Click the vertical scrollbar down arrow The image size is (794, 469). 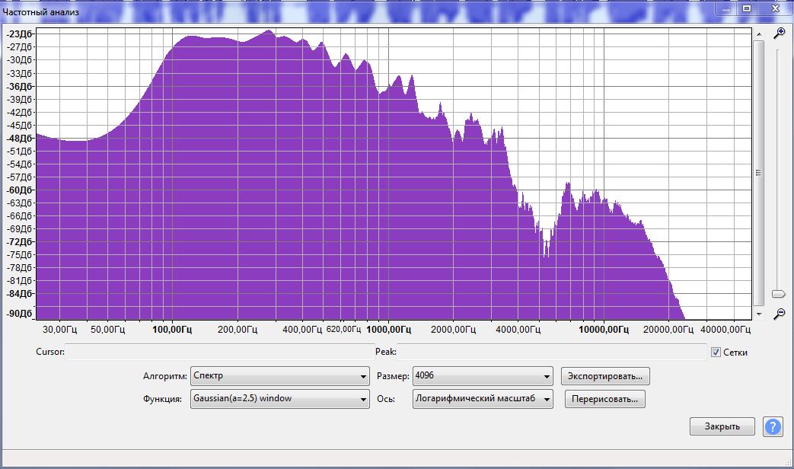[758, 314]
